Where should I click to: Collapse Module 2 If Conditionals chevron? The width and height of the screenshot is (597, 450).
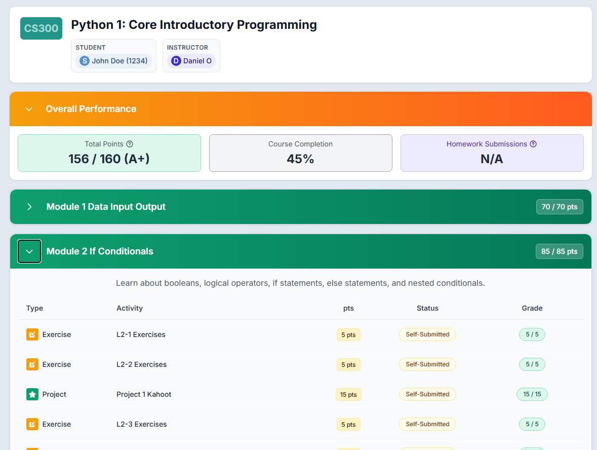(x=29, y=251)
